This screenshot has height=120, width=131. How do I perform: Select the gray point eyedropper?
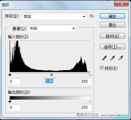[x=112, y=58]
